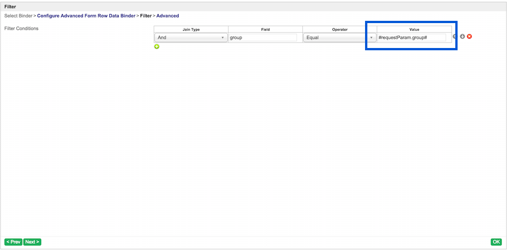Delete the group filter condition row
This screenshot has width=507, height=250.
pyautogui.click(x=469, y=37)
